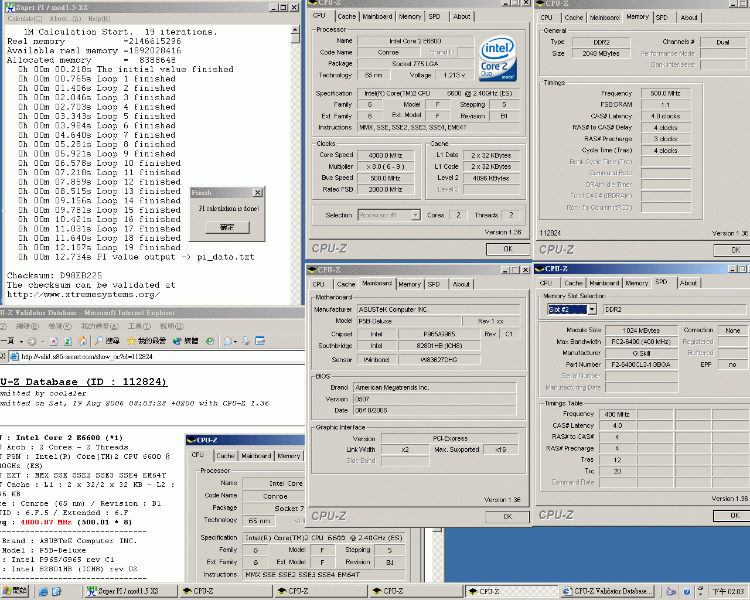The height and width of the screenshot is (600, 750).
Task: Click 確定 in the Finish dialog
Action: click(x=227, y=227)
